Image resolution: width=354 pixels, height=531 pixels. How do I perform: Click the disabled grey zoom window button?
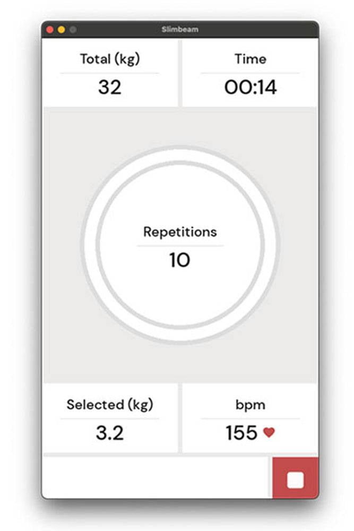[x=73, y=30]
